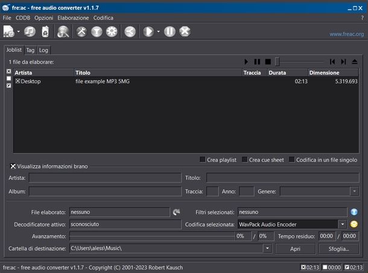
Task: Enable the Crea playlist checkbox
Action: click(x=203, y=160)
